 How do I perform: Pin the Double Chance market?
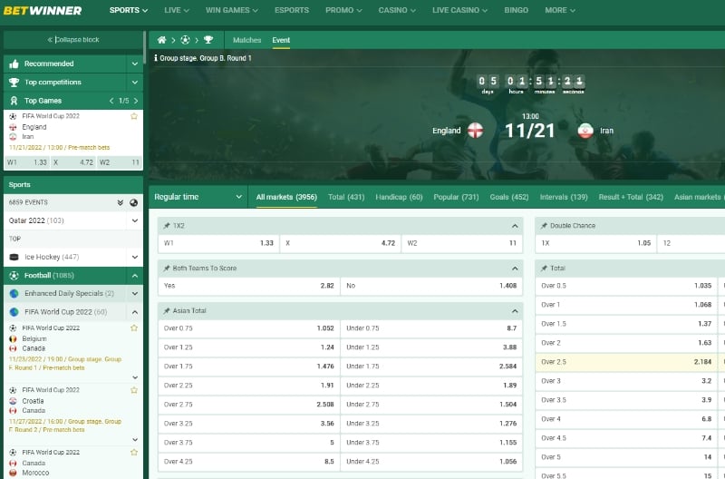(x=544, y=225)
